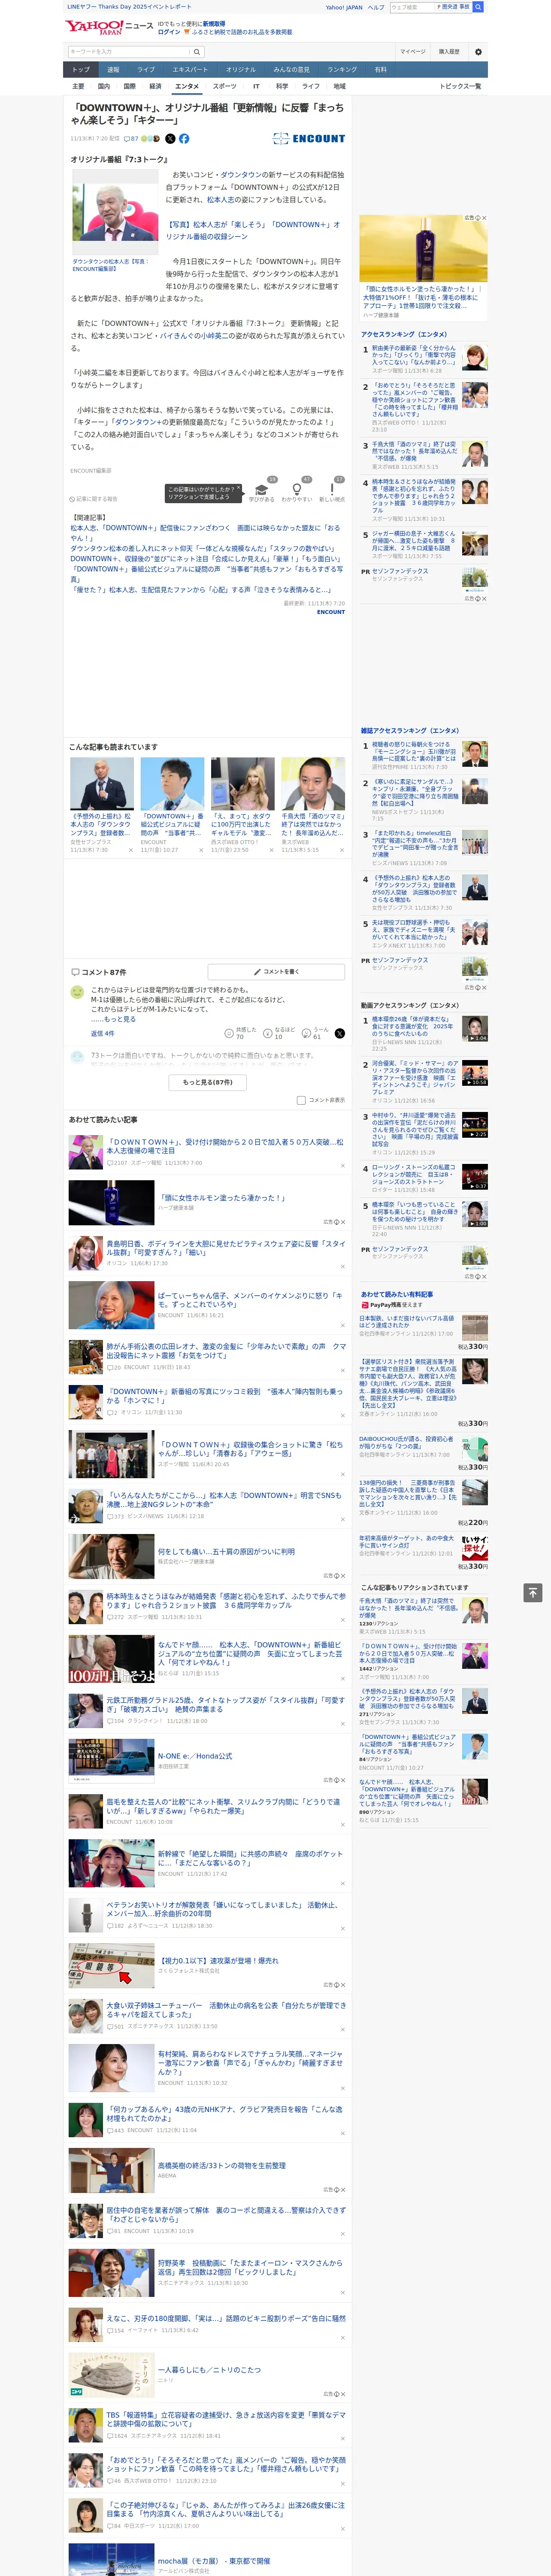Share first comment on X

340,1033
